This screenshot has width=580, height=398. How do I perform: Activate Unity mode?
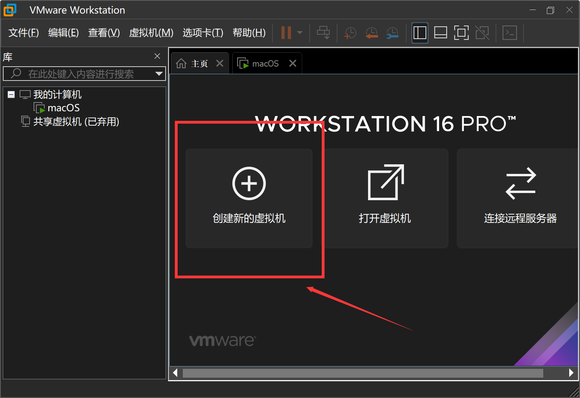(483, 32)
